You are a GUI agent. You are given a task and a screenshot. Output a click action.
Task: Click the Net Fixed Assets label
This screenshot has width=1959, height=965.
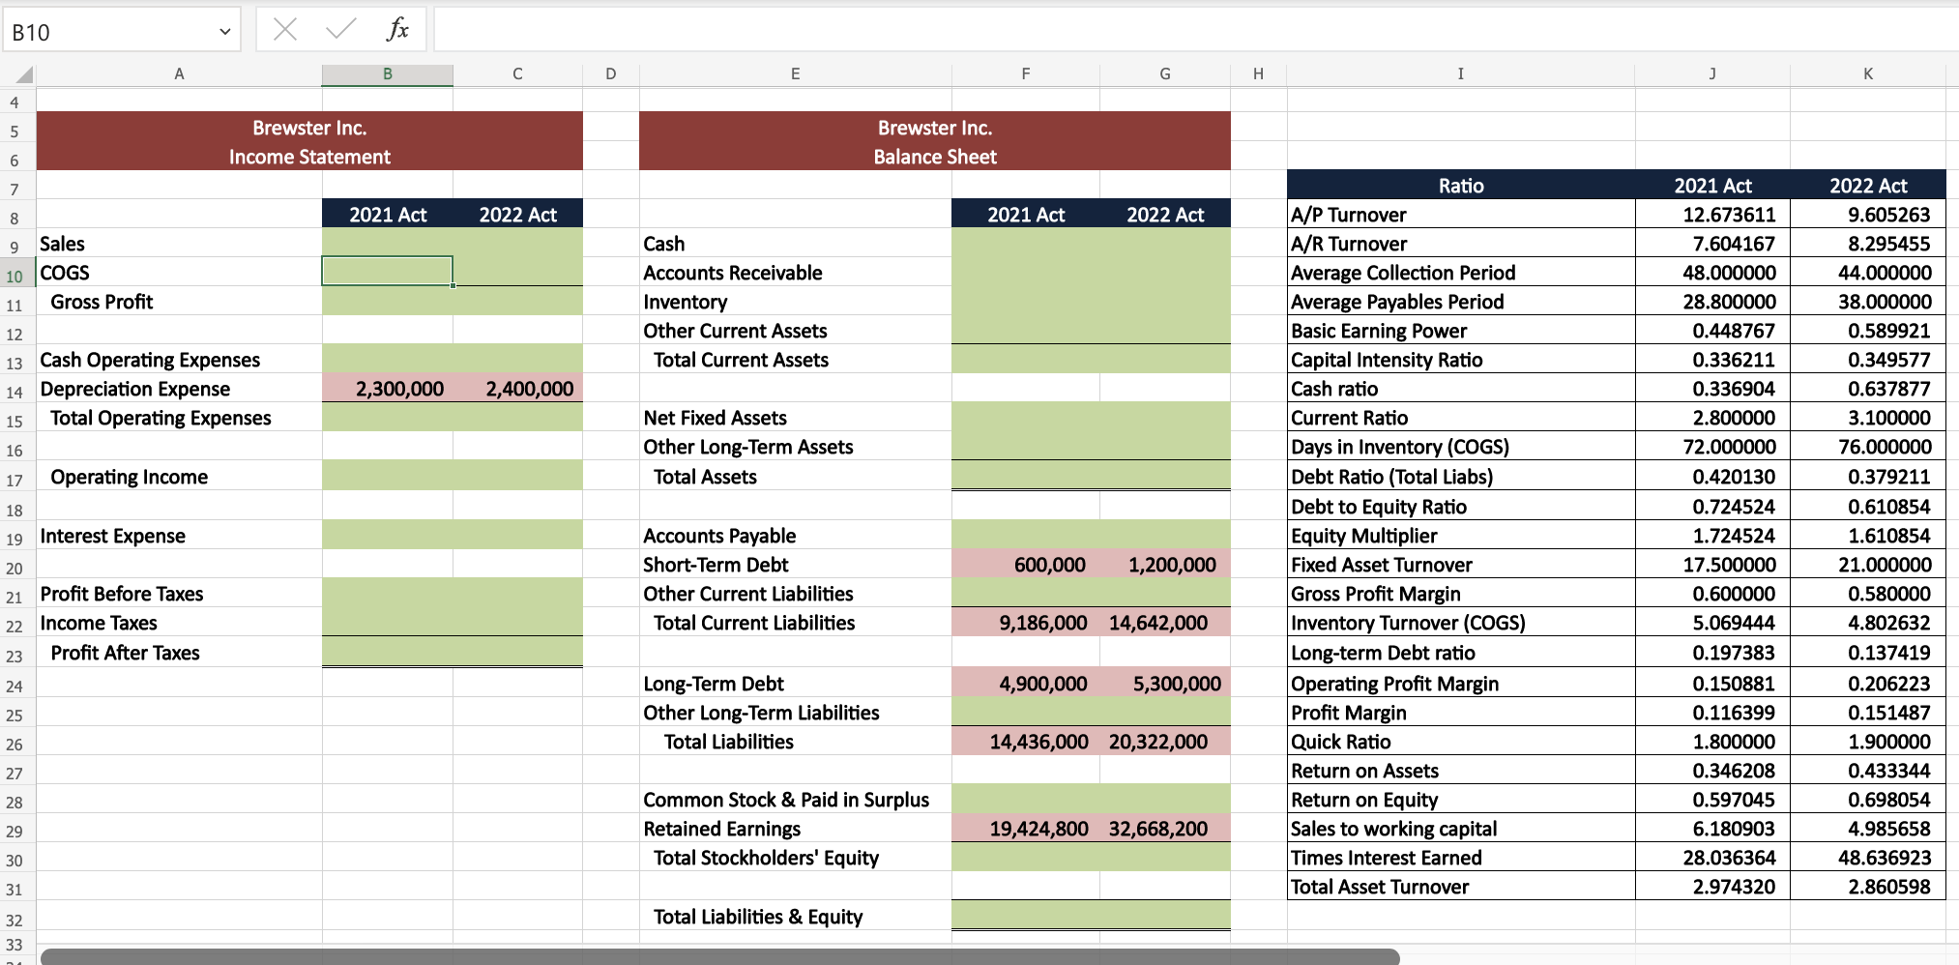tap(715, 418)
